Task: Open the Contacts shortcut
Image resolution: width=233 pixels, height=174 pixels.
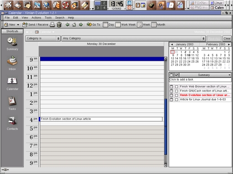Action: [x=12, y=123]
